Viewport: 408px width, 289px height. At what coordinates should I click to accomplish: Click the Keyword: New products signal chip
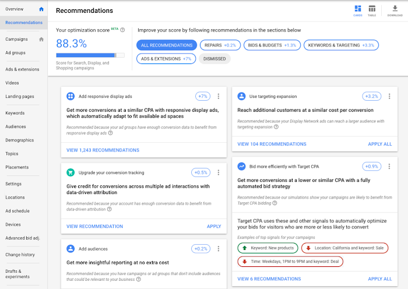click(x=268, y=248)
